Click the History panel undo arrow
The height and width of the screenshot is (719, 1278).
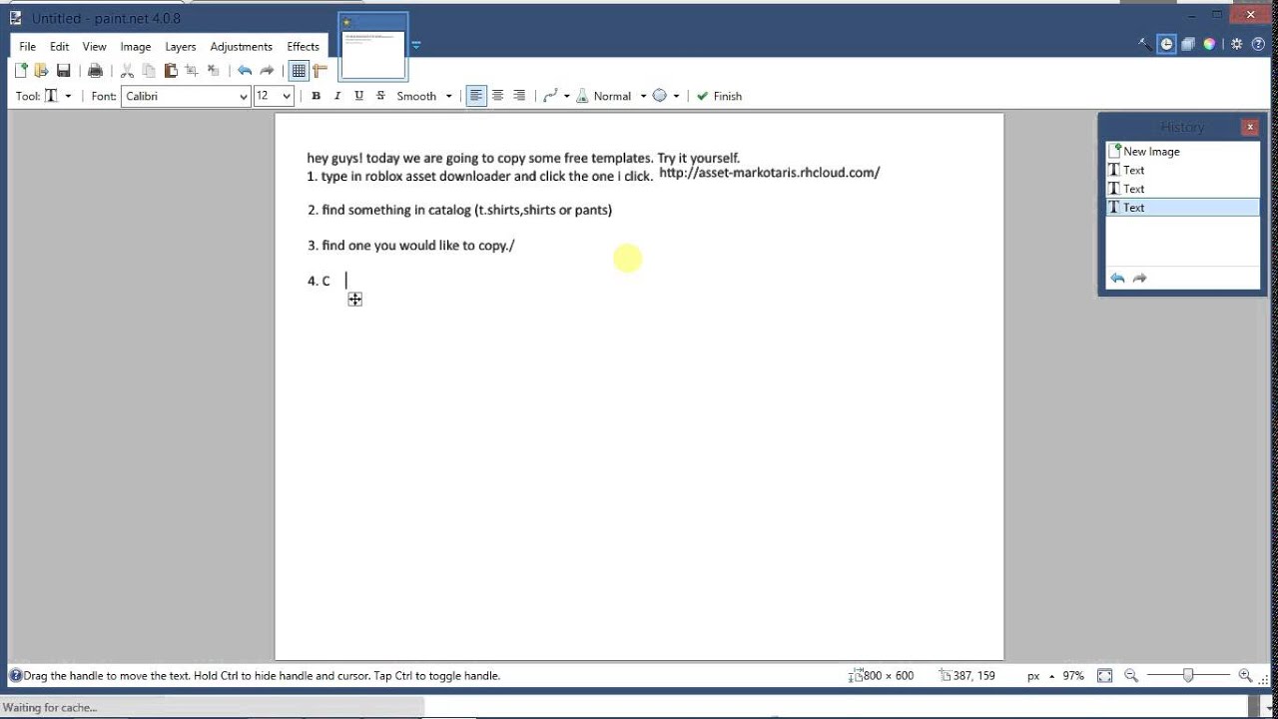(1117, 279)
